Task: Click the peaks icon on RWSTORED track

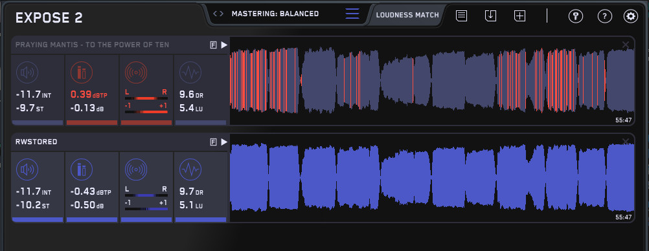Action: pos(82,170)
